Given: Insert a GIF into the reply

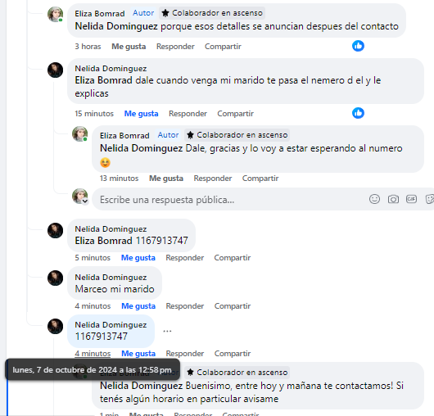Looking at the screenshot, I should tap(411, 199).
